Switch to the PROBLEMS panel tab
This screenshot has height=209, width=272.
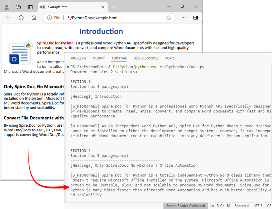[x=78, y=58]
